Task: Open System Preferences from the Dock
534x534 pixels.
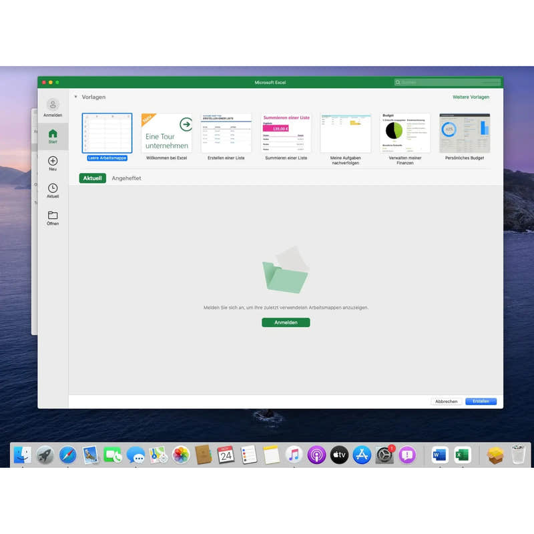Action: click(386, 455)
